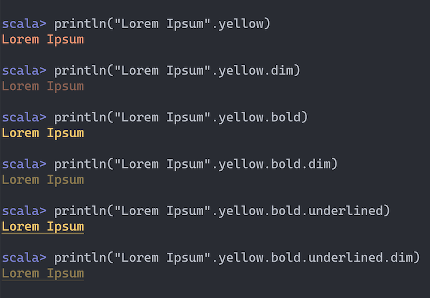
Task: Click the dim bold Lorem Ipsum output without underline
Action: tap(43, 180)
